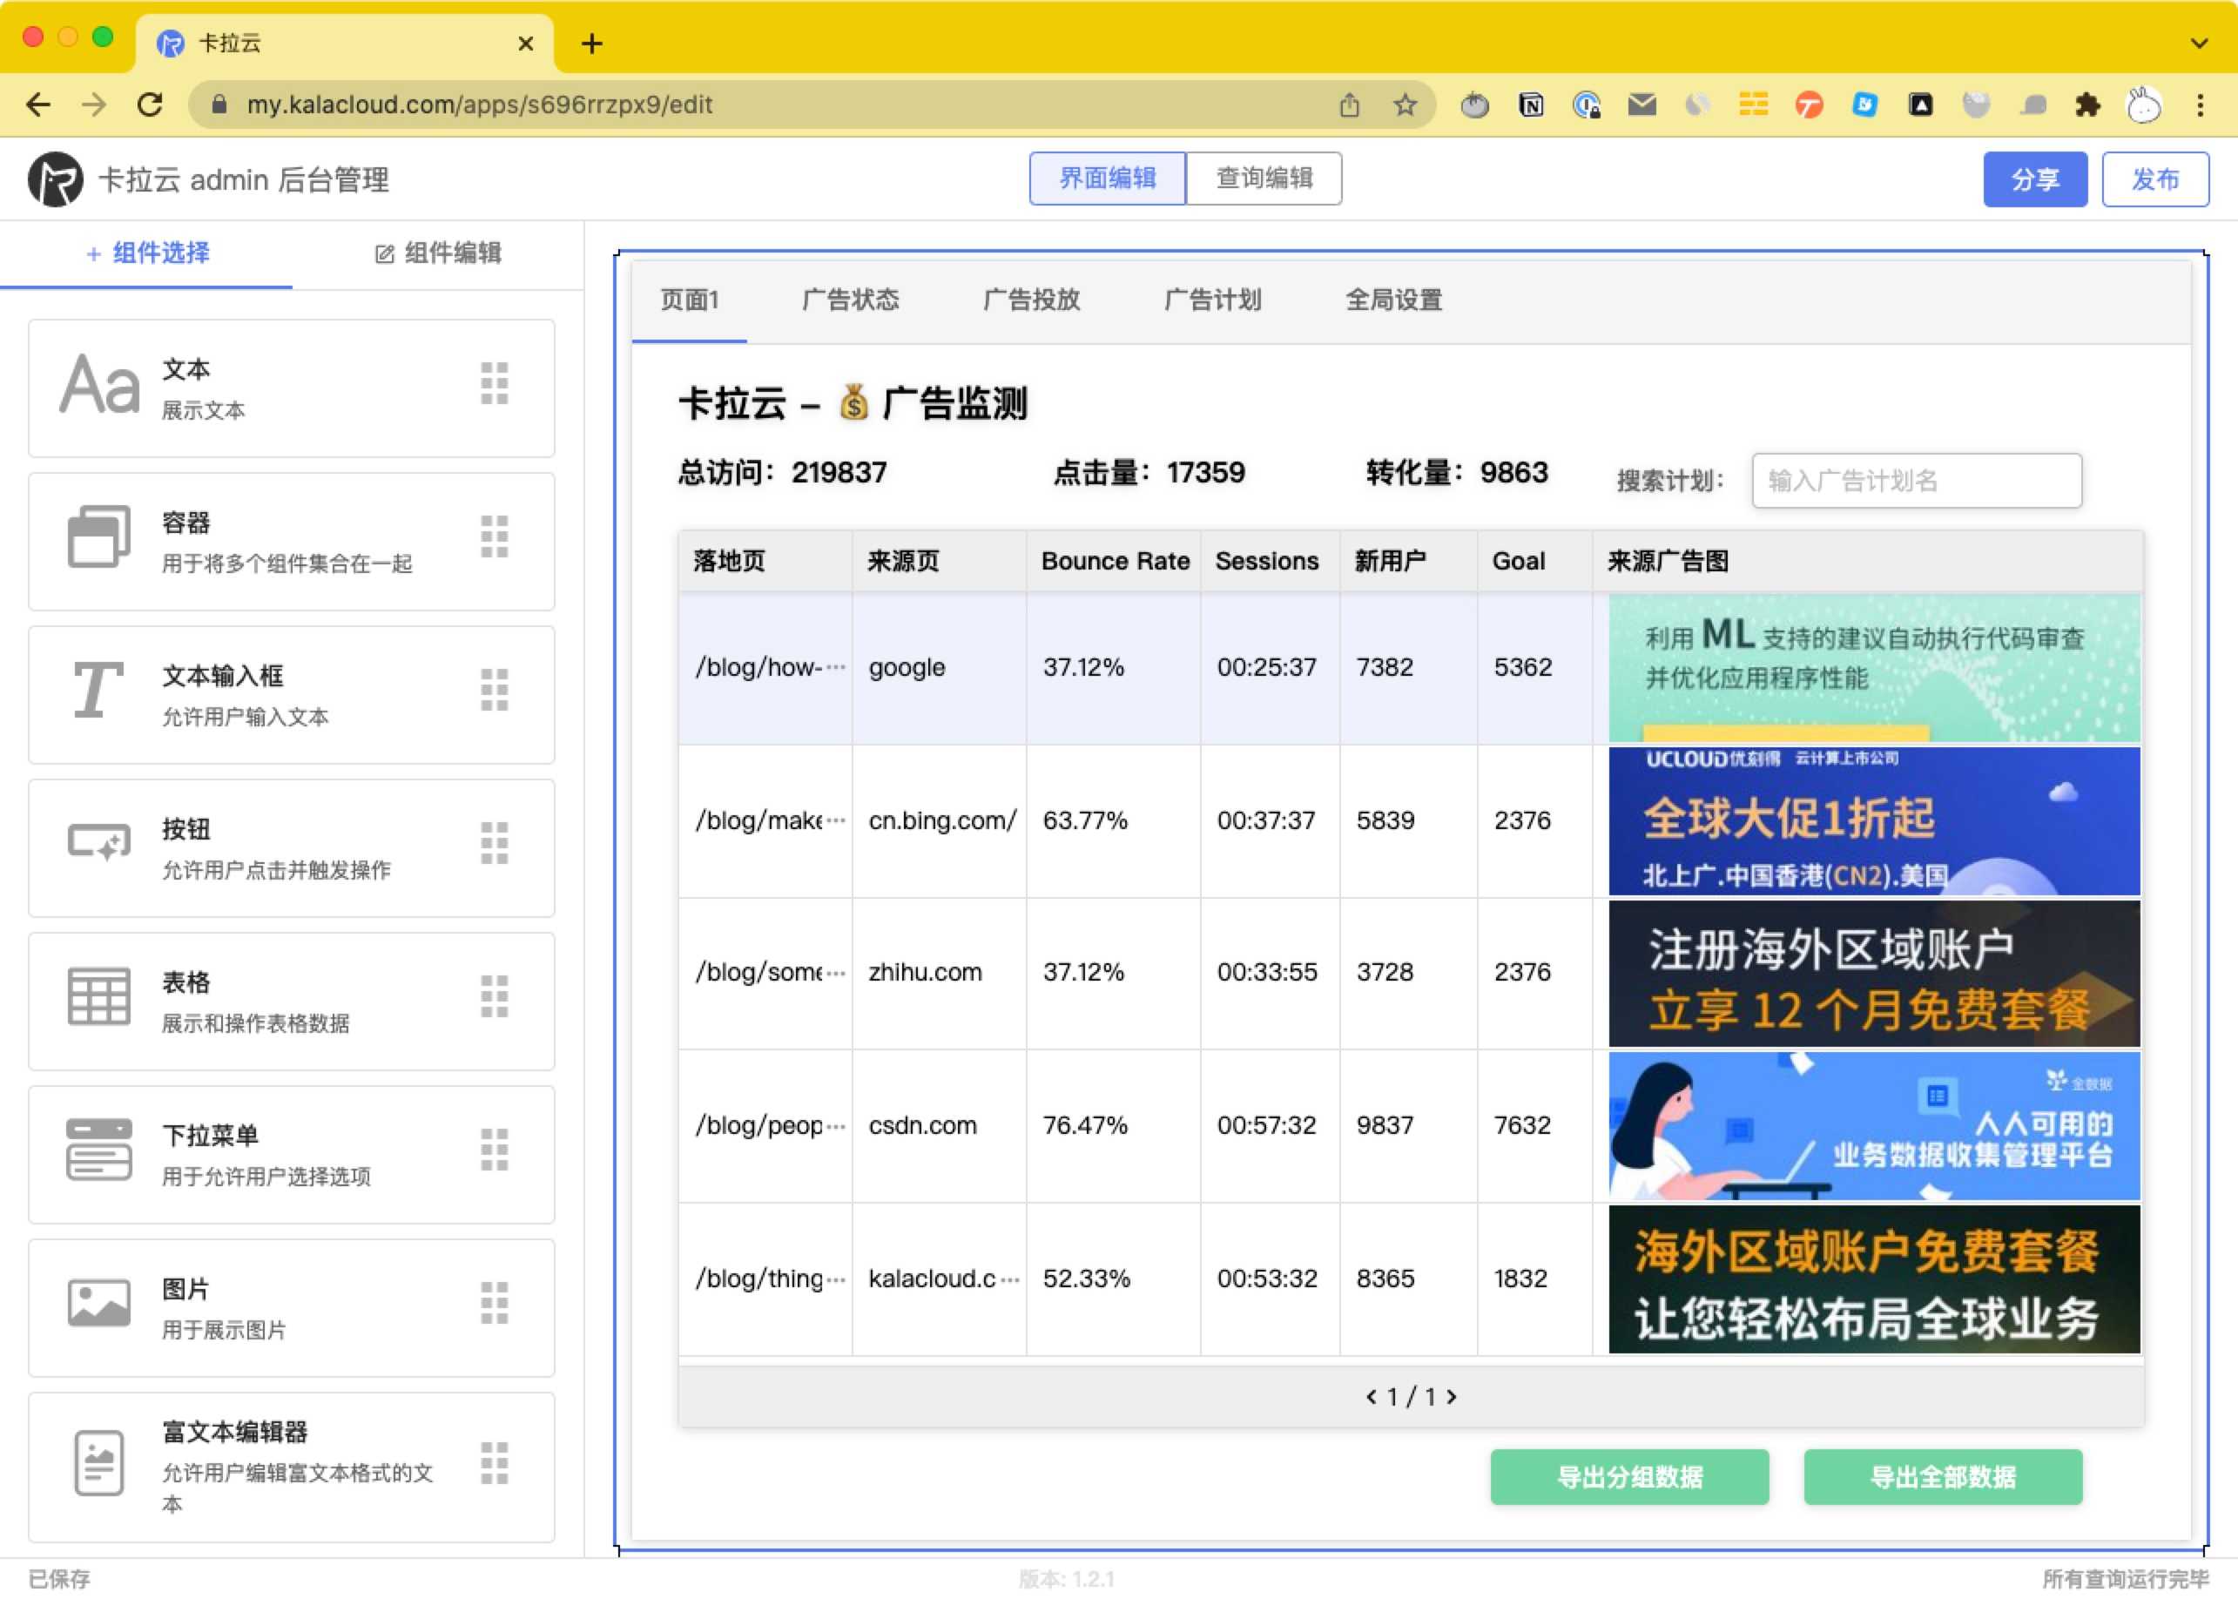Focus the 搜索计划 search input field
The height and width of the screenshot is (1599, 2238).
tap(1916, 481)
